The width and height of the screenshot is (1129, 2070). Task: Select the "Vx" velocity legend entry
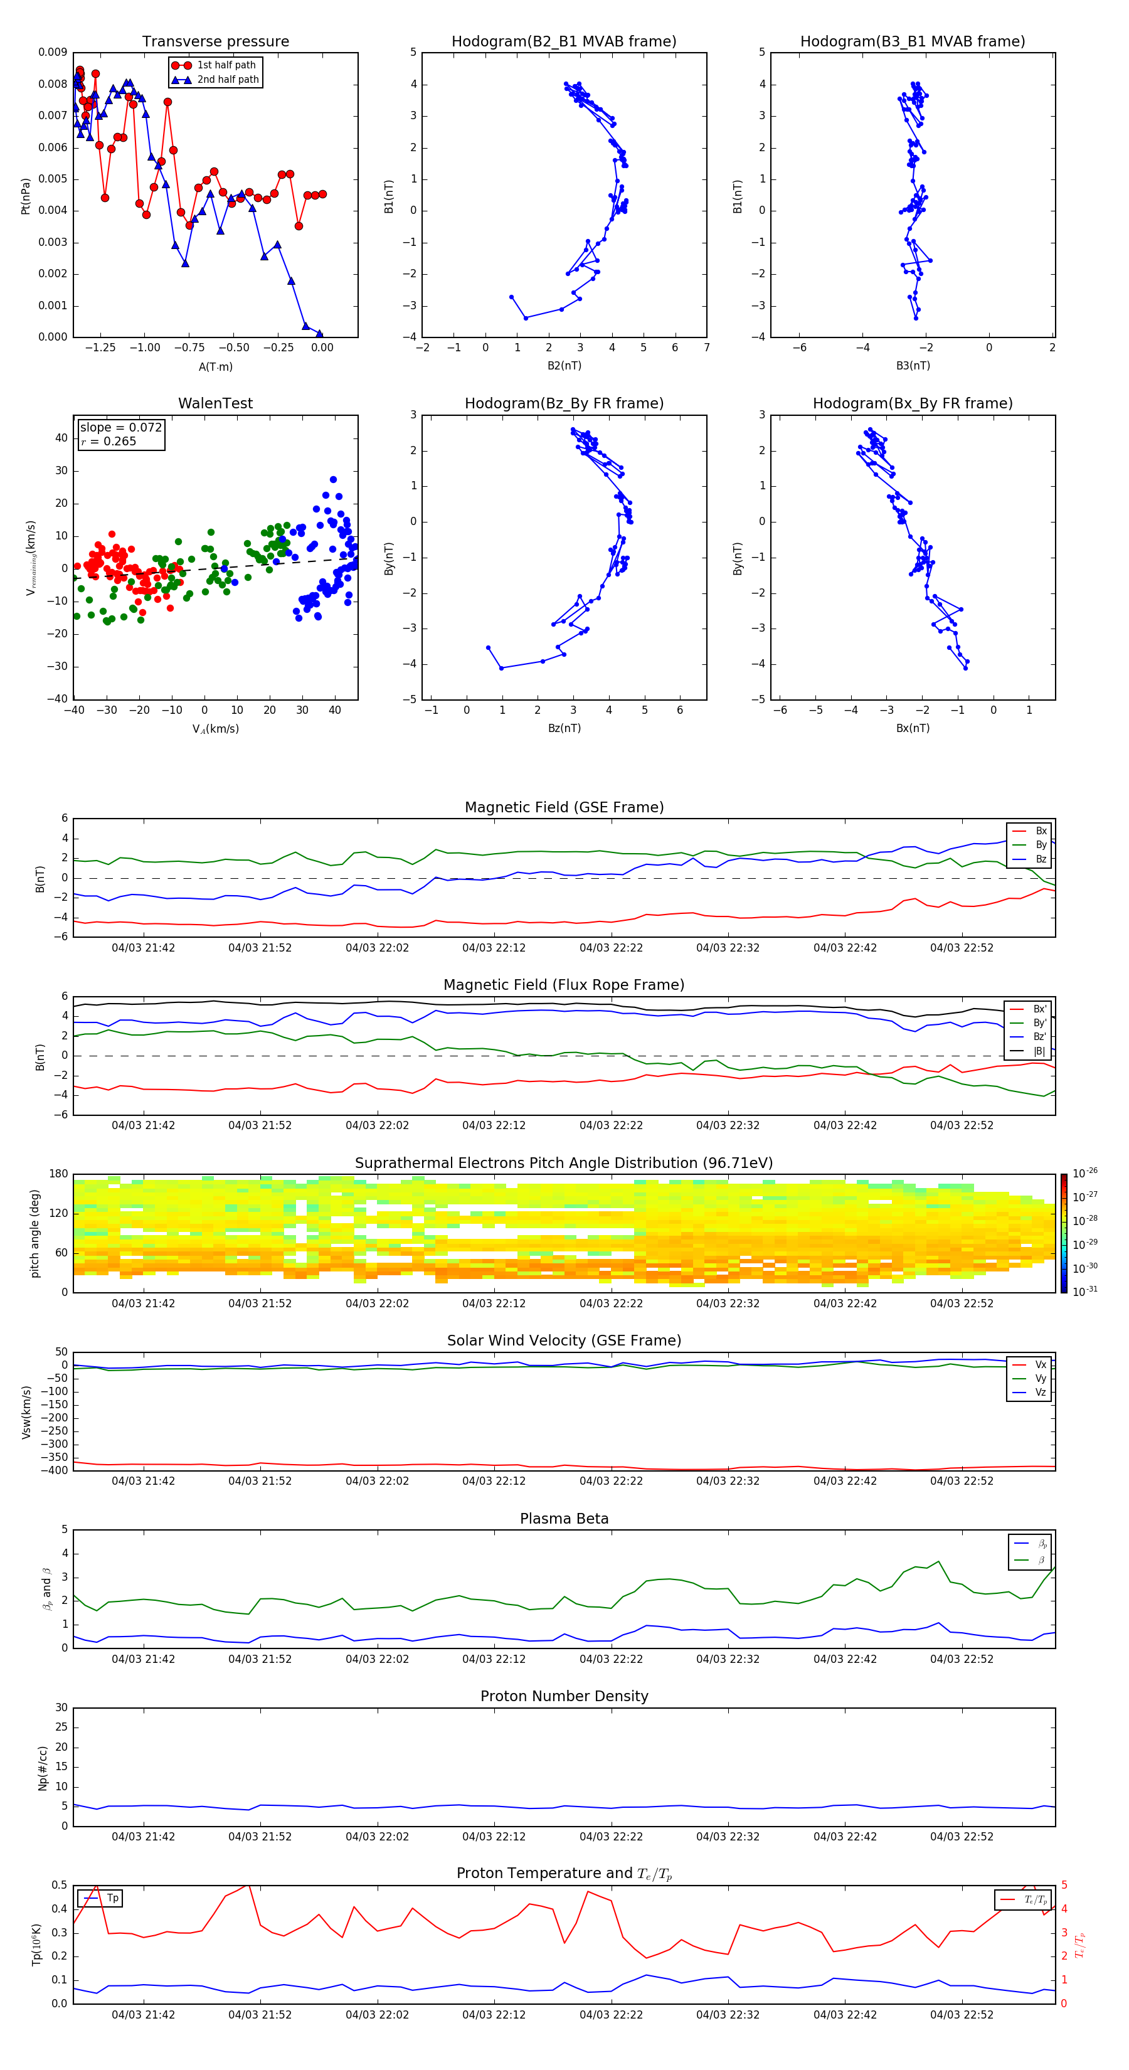(1029, 1364)
